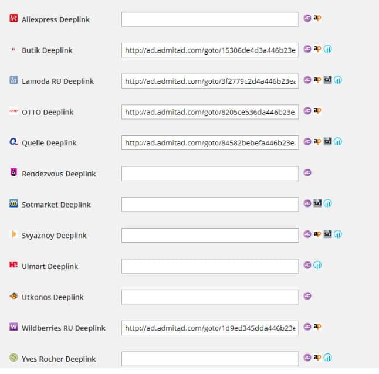Focus the Aliexpress Deeplink input field
Image resolution: width=379 pixels, height=374 pixels.
point(210,19)
